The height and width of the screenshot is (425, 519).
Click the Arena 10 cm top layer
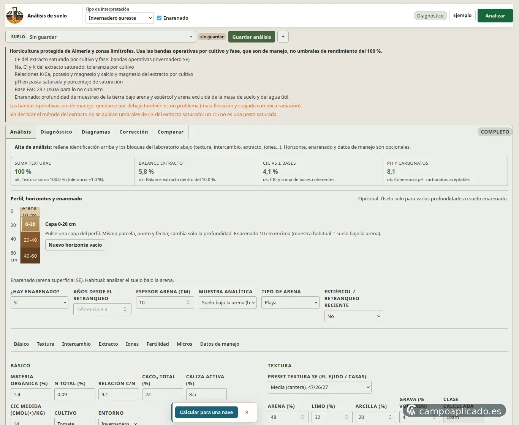point(30,211)
